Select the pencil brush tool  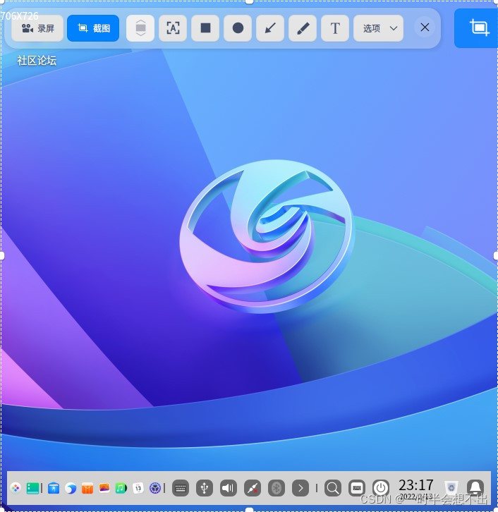point(303,28)
